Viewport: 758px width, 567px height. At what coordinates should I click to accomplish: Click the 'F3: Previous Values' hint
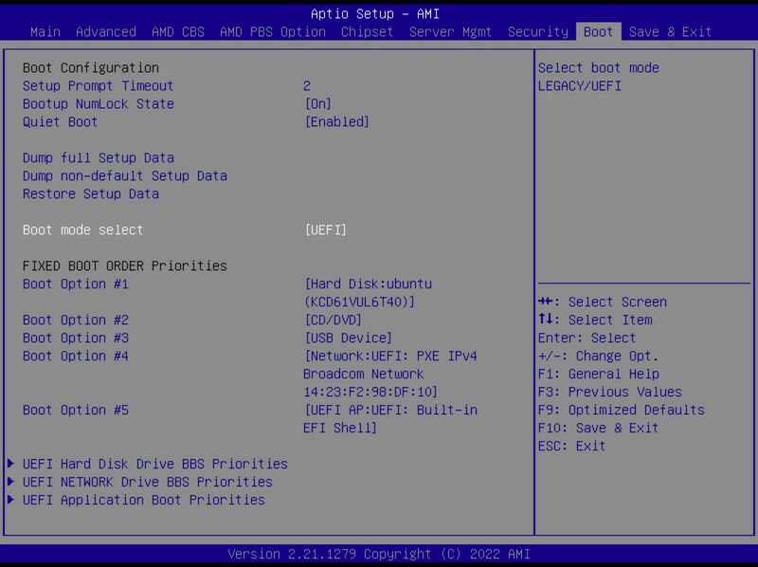pos(609,392)
